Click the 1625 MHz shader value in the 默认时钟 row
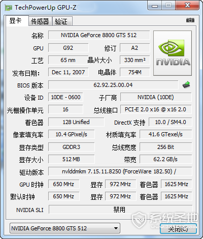Image resolution: width=203 pixels, height=239 pixels. (x=177, y=196)
